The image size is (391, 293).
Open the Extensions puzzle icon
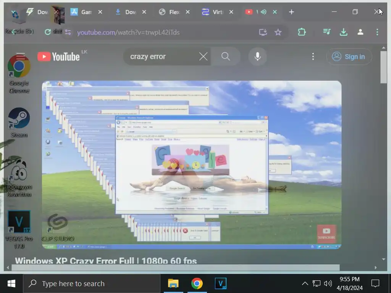pos(302,32)
